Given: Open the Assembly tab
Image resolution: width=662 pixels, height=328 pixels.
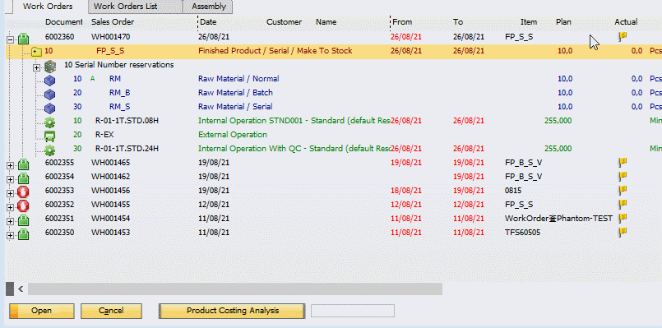Looking at the screenshot, I should (x=208, y=7).
